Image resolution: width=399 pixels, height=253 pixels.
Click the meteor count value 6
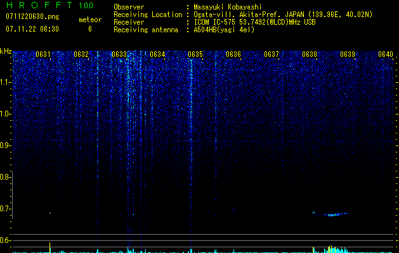tap(90, 29)
